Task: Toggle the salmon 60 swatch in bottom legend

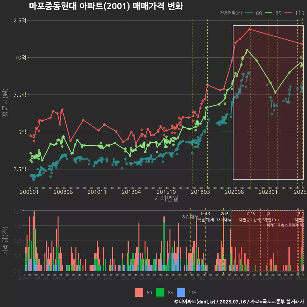Action: click(x=139, y=293)
